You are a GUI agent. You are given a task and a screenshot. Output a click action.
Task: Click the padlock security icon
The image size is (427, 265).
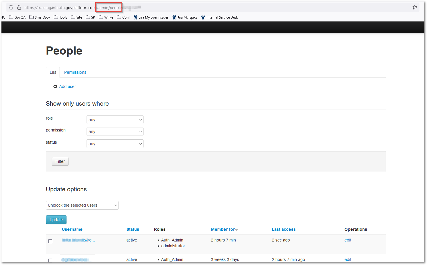click(19, 7)
